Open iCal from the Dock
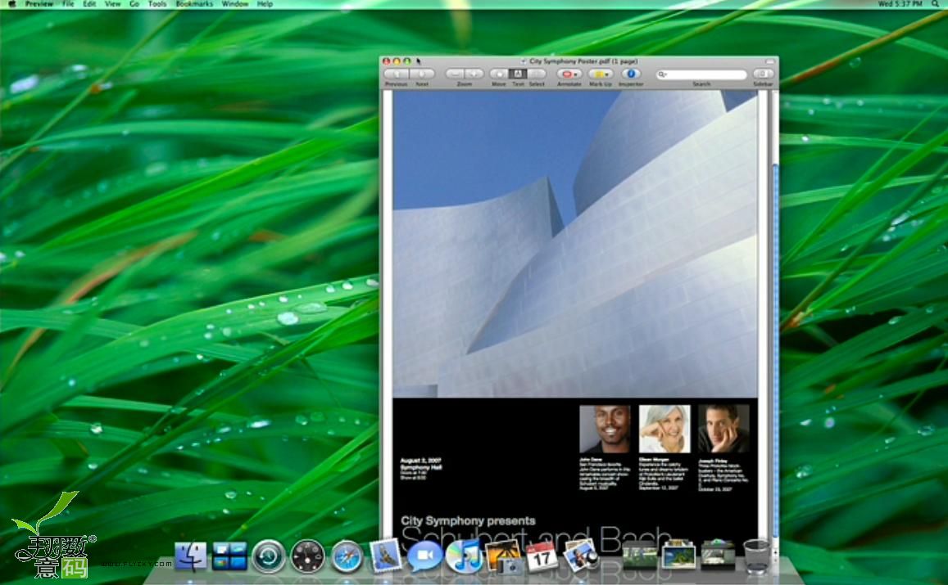 tap(542, 556)
